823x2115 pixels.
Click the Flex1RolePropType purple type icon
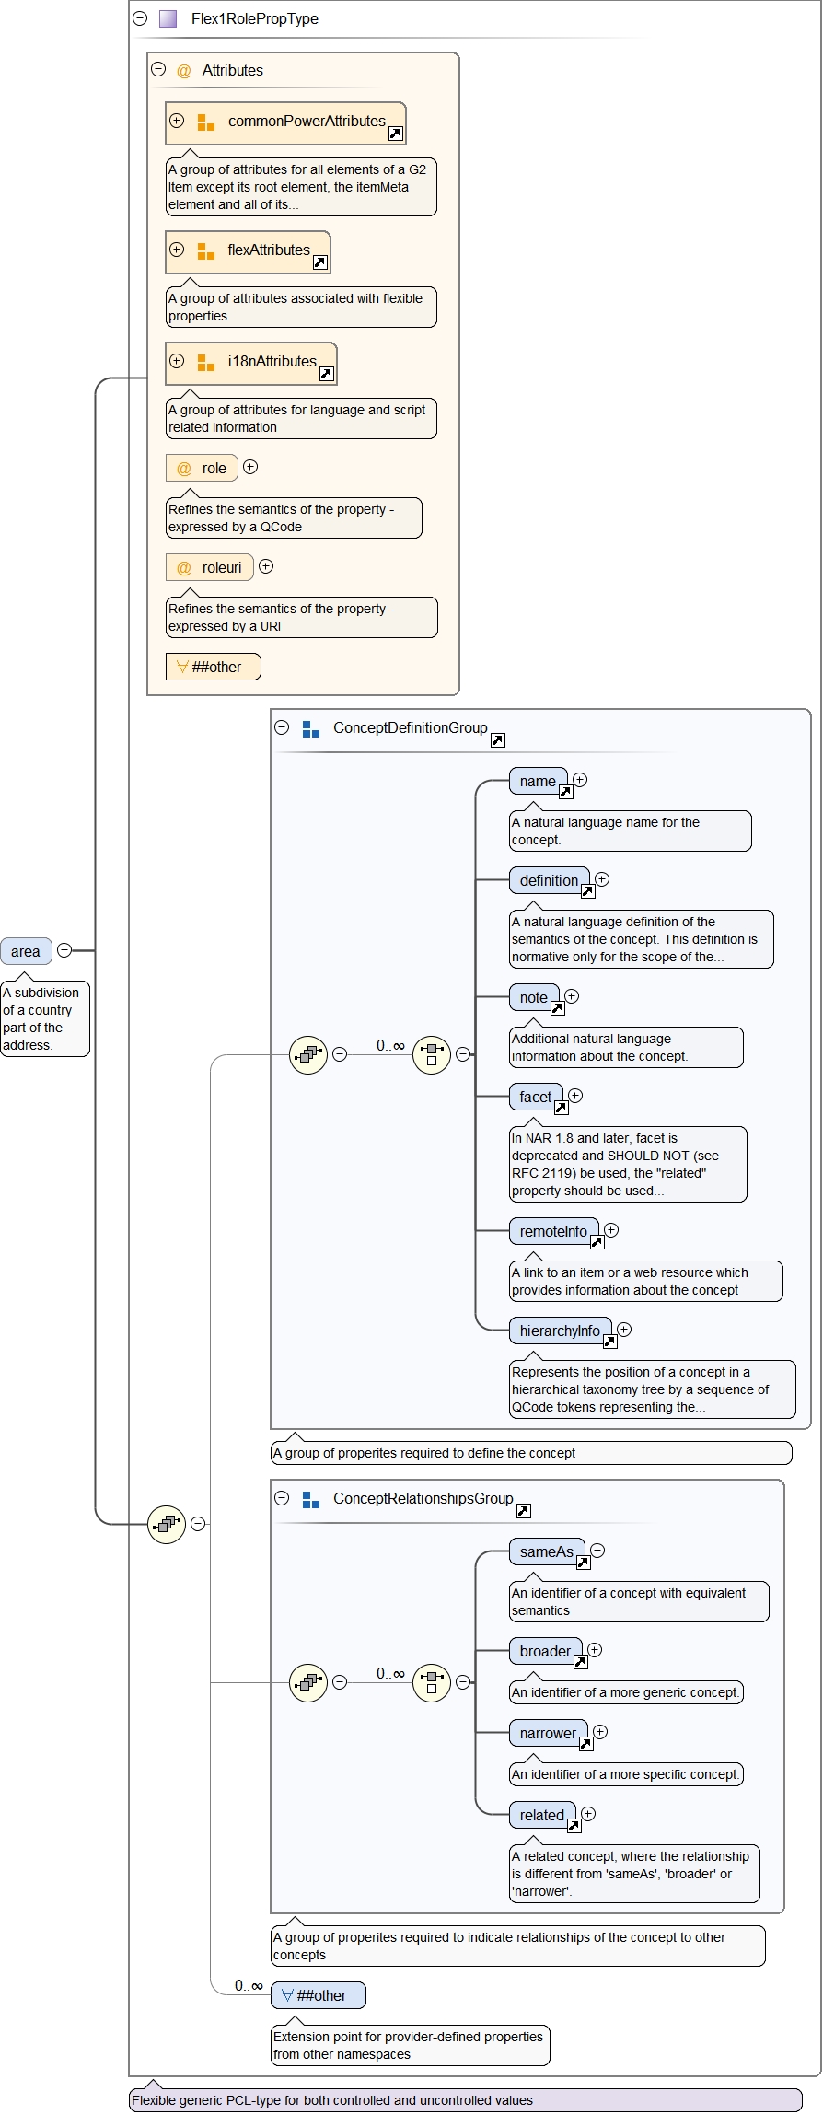(x=168, y=18)
